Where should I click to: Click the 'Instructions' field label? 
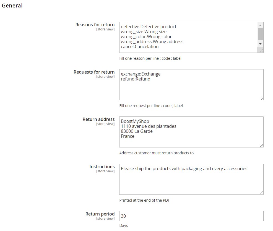[102, 167]
